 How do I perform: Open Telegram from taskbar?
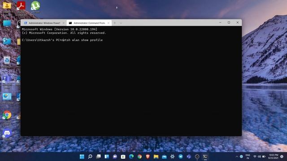[181, 157]
